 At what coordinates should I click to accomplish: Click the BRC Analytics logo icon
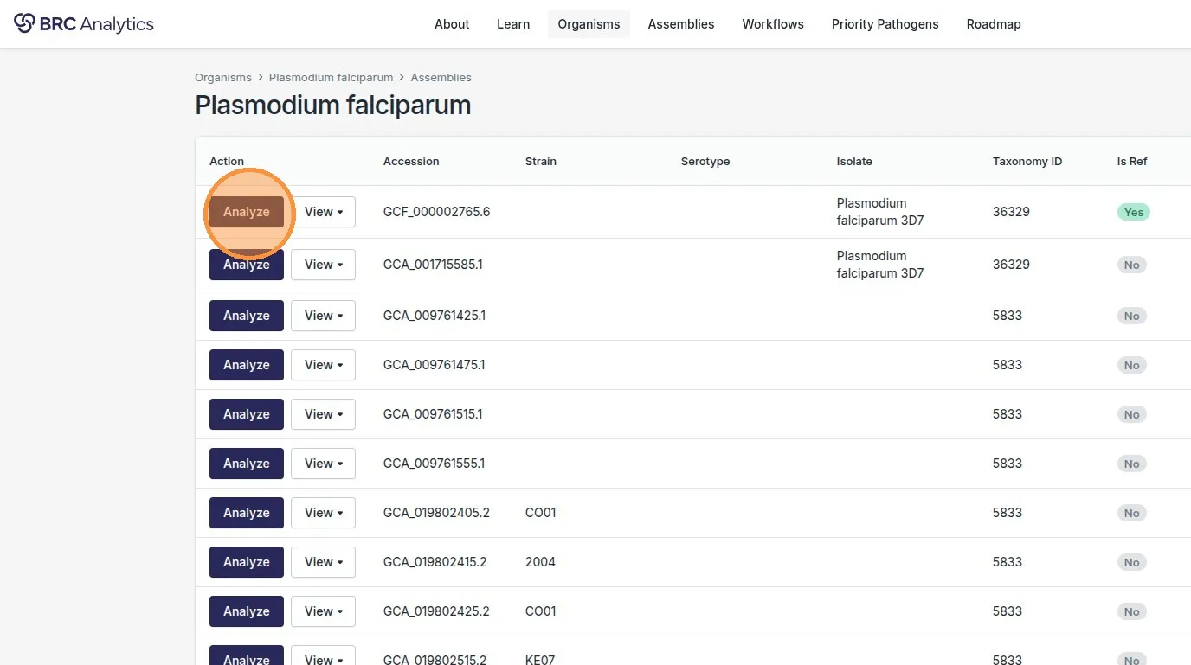[x=24, y=23]
